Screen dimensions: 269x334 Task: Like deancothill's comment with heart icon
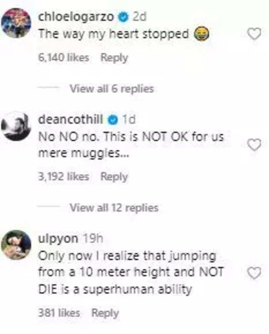coord(254,145)
